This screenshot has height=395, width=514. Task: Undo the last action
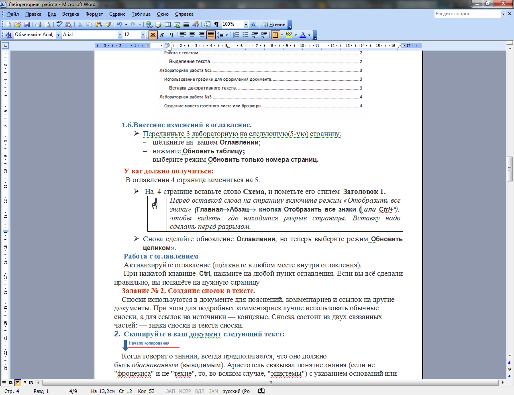119,24
